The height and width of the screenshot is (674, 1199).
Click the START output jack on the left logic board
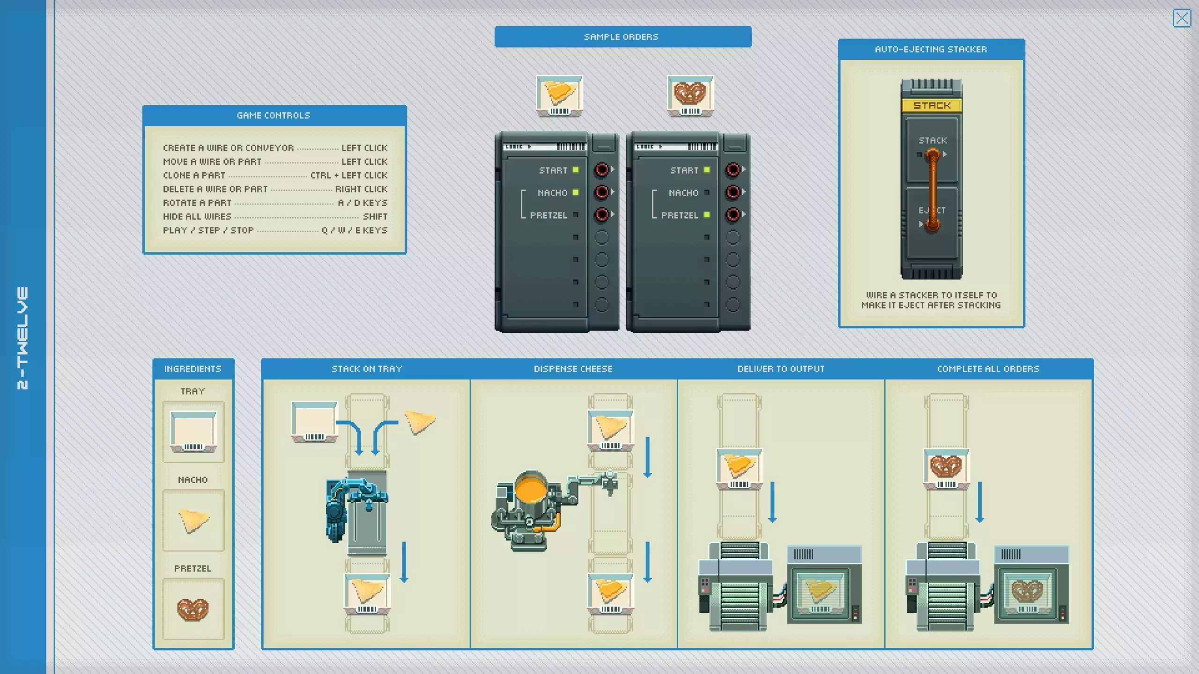pyautogui.click(x=602, y=169)
